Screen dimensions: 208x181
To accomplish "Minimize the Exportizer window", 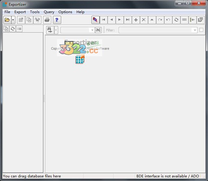I will point(180,3).
